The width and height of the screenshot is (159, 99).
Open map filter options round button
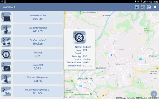coord(154,94)
